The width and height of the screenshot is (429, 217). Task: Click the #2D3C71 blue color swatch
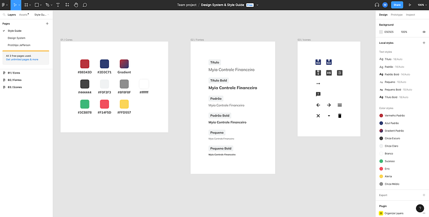tap(105, 64)
